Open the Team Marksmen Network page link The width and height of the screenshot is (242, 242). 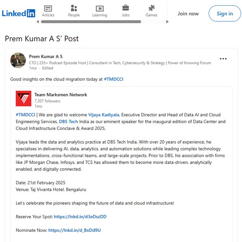[60, 95]
